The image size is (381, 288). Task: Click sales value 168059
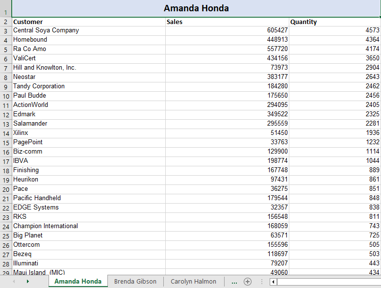(227, 227)
